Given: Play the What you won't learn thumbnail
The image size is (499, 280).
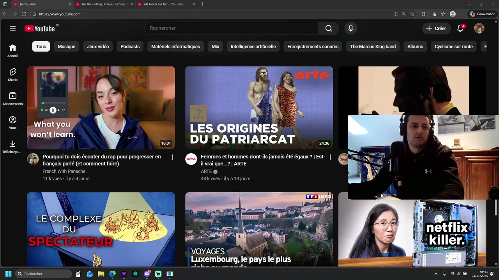Looking at the screenshot, I should click(101, 108).
